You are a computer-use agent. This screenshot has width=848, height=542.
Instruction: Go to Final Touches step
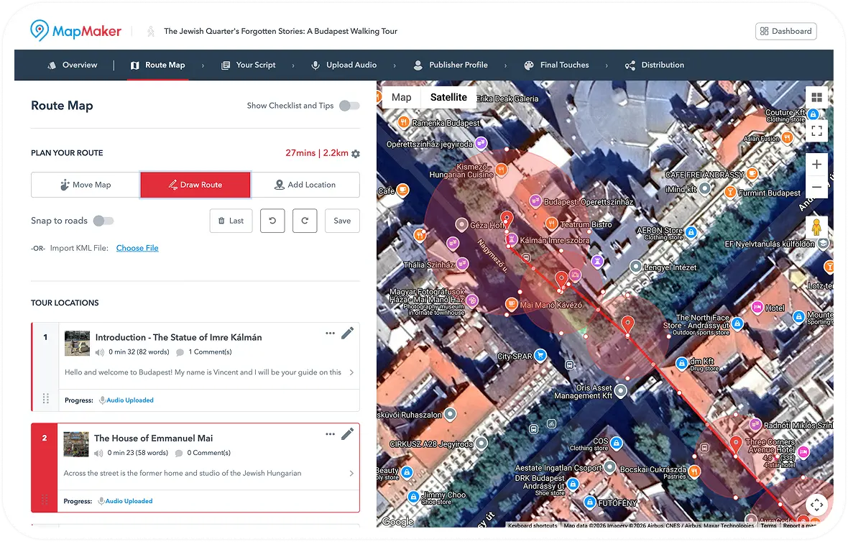pos(556,65)
